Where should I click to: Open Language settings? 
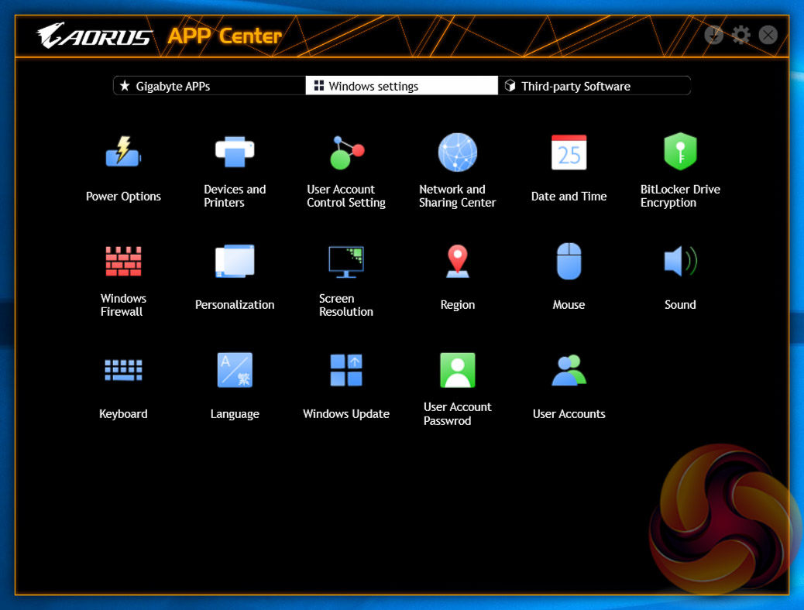[235, 370]
